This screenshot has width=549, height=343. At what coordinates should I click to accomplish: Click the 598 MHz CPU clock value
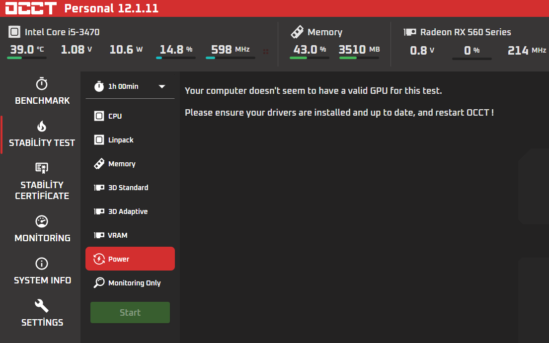point(231,49)
